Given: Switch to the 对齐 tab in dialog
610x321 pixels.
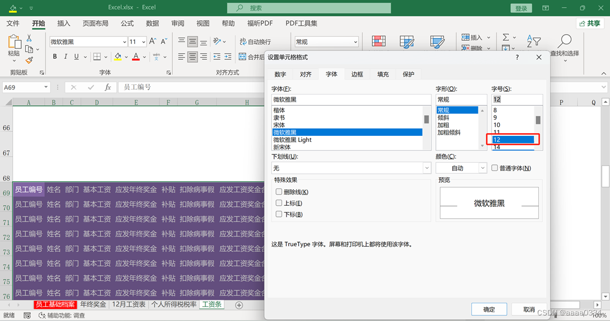Looking at the screenshot, I should [x=306, y=74].
